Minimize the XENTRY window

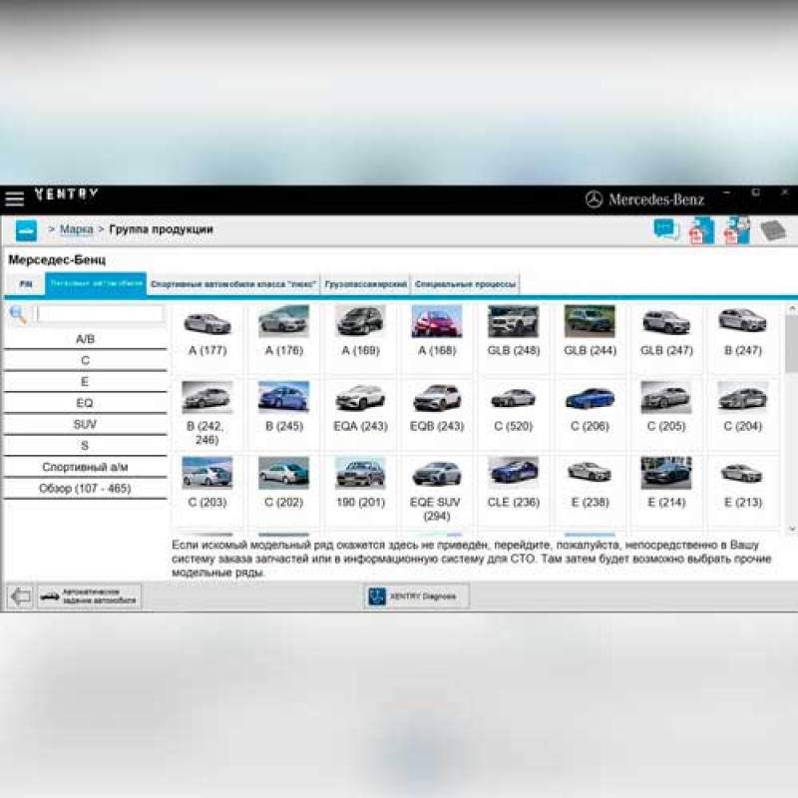coord(727,193)
